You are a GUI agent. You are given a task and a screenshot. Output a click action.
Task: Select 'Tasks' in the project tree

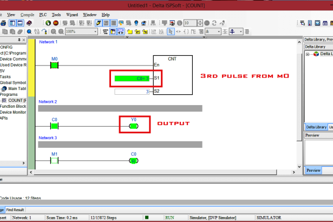click(5, 77)
